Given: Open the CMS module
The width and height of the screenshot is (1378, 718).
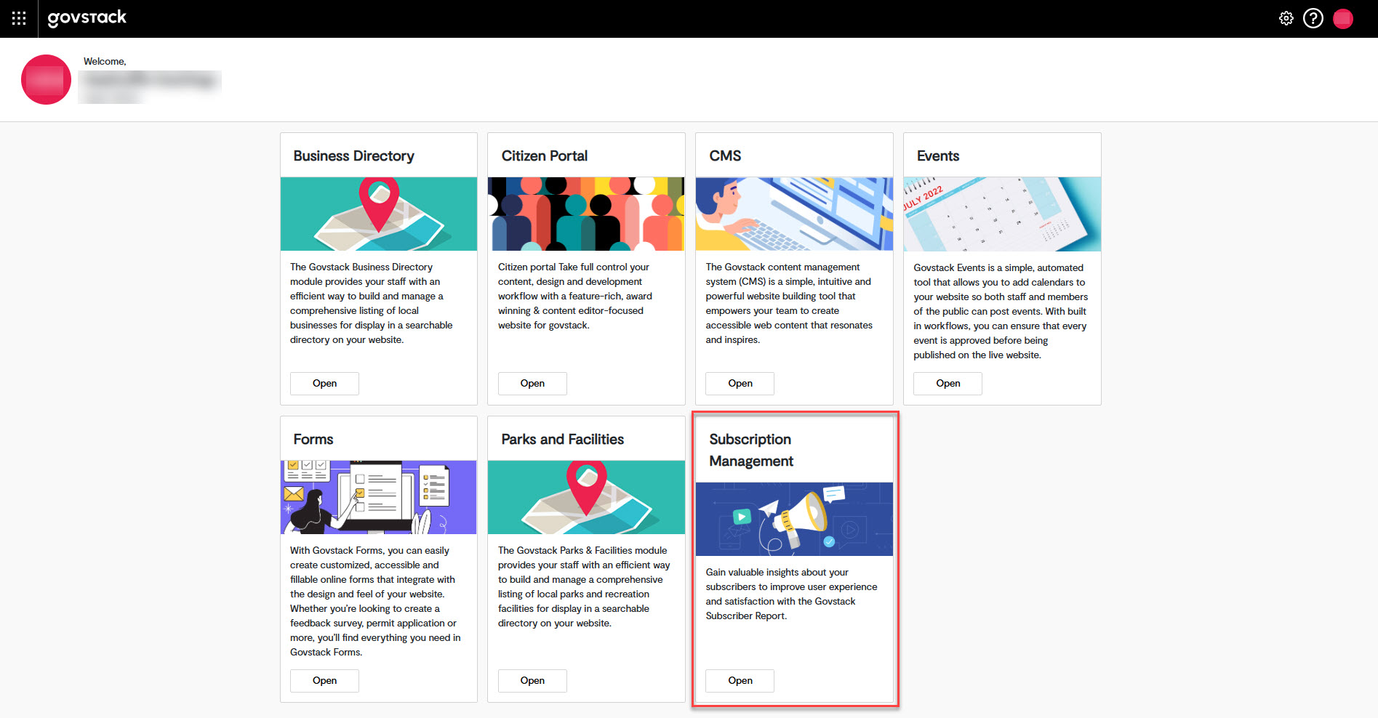Looking at the screenshot, I should (740, 383).
